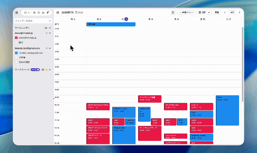The width and height of the screenshot is (257, 153).
Task: Open the プロダクトレビュー event on Tuesday
Action: (124, 112)
